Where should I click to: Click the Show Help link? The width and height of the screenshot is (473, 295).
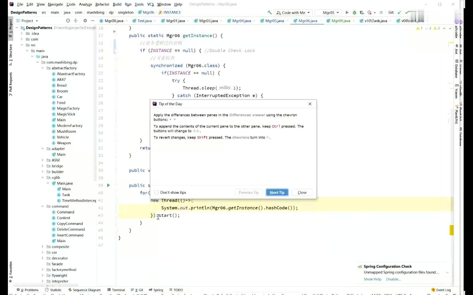click(x=373, y=279)
